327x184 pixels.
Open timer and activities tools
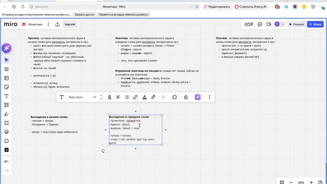[249, 25]
